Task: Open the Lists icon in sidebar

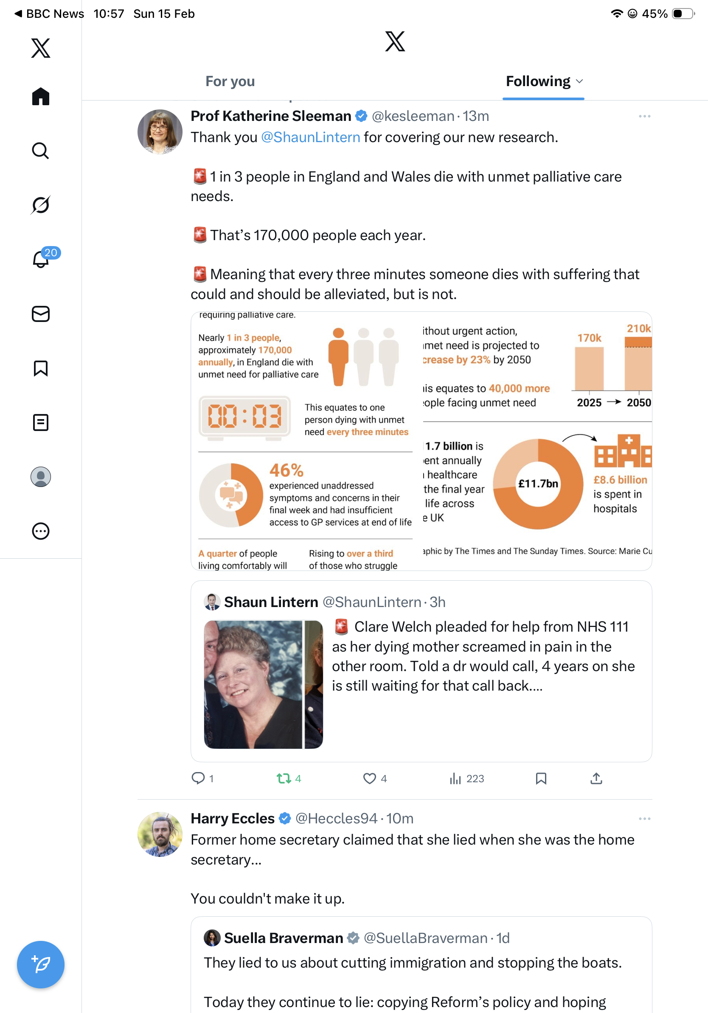Action: point(41,422)
